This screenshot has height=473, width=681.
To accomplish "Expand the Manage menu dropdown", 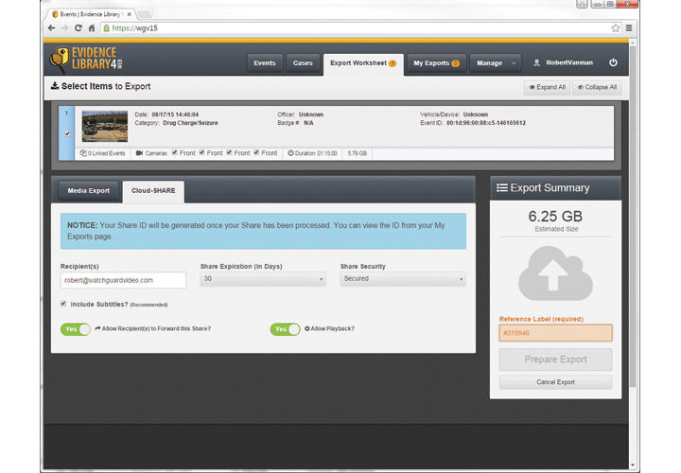I will pos(495,63).
